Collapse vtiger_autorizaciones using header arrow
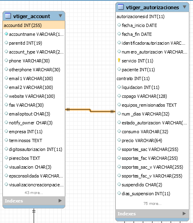This screenshot has height=223, width=193. click(185, 7)
